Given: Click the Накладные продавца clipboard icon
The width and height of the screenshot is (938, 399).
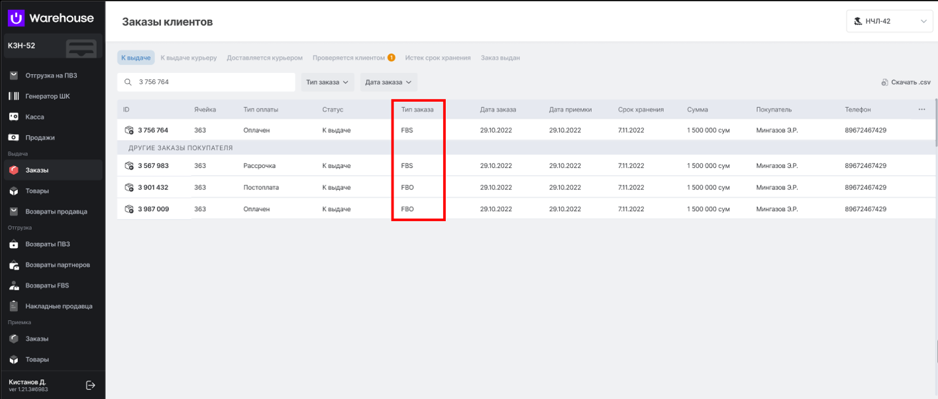Looking at the screenshot, I should [14, 306].
